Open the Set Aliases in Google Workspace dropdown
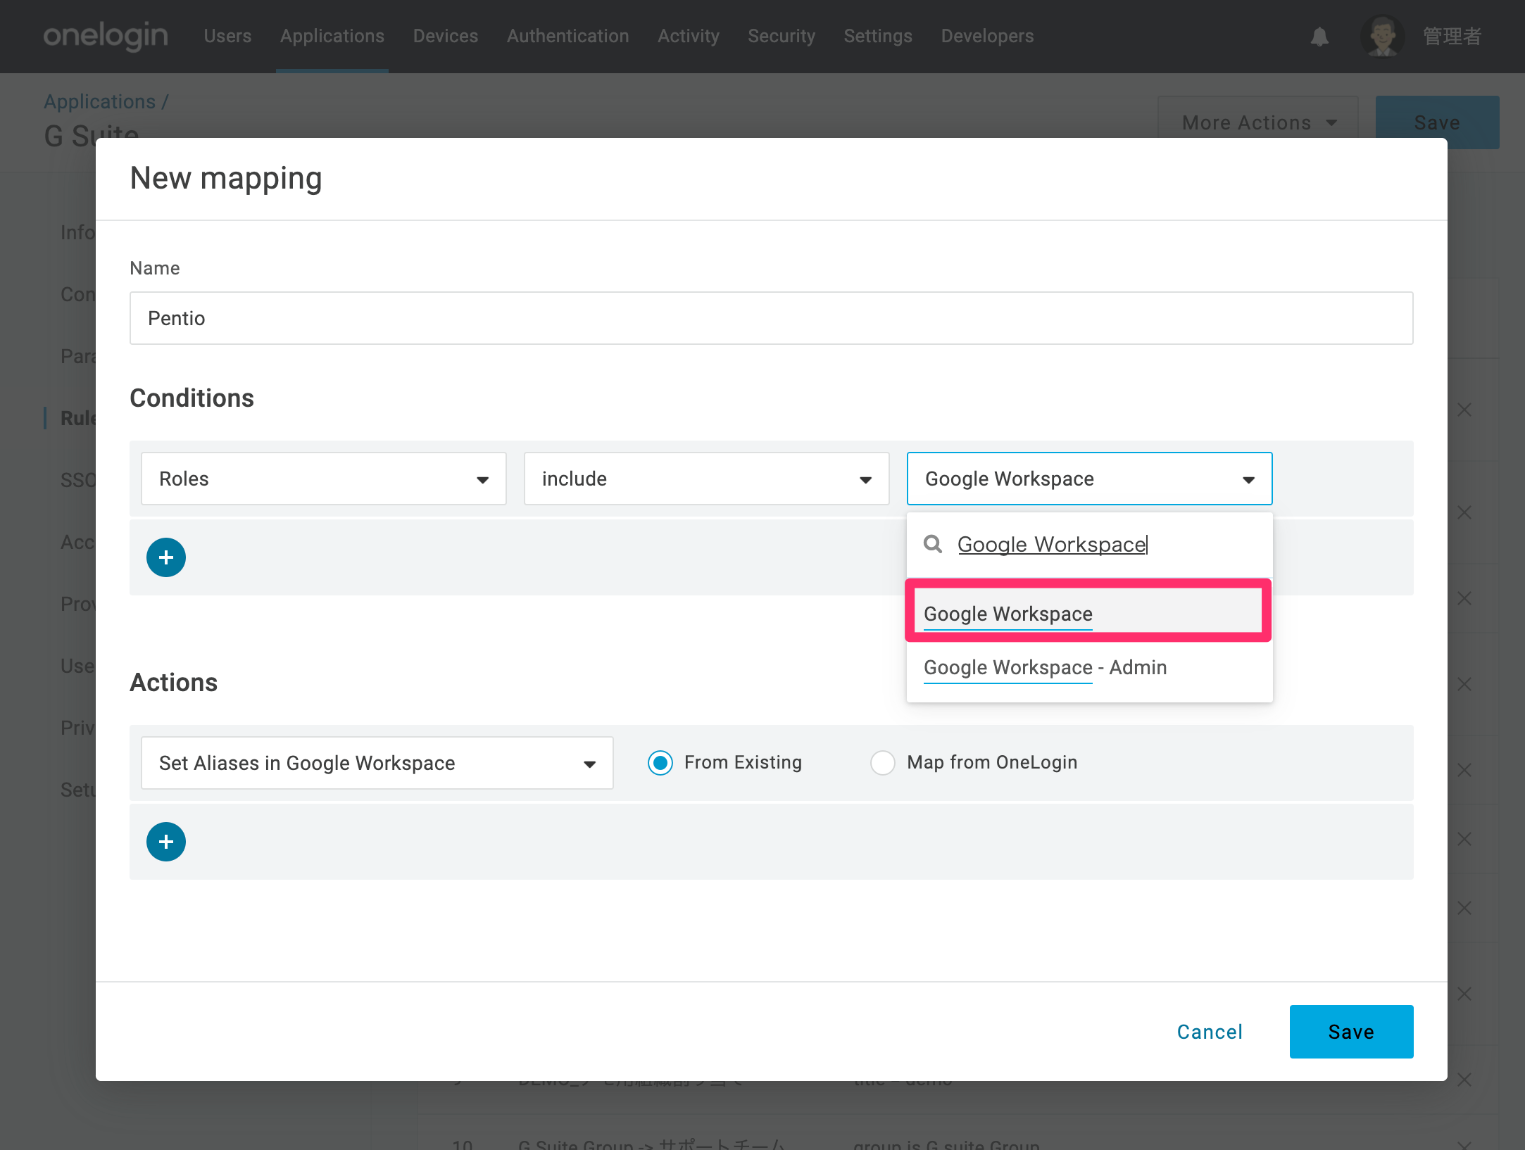Screen dimensions: 1525x1150 (x=377, y=763)
